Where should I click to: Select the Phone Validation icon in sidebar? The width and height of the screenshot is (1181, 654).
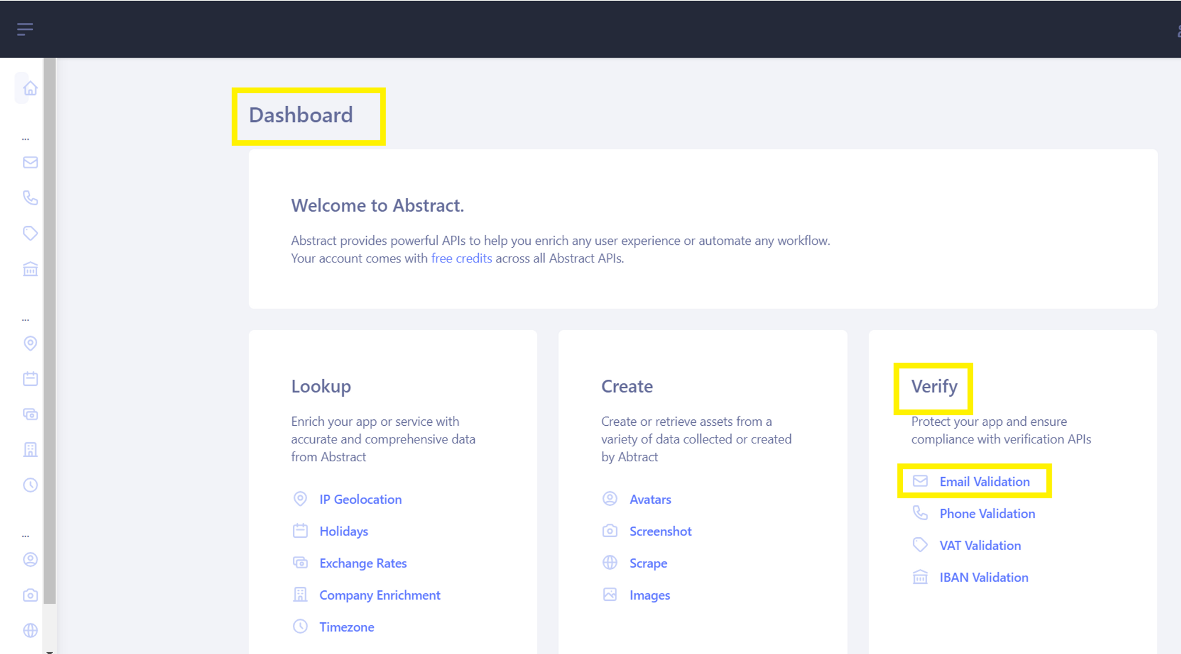30,198
